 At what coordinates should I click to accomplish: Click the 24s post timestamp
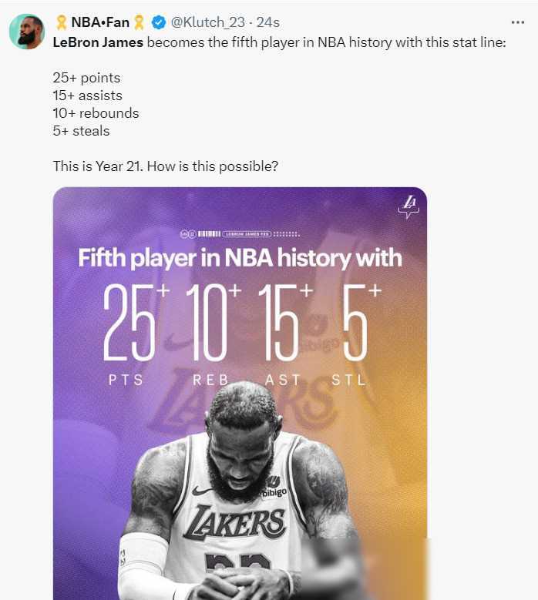268,22
